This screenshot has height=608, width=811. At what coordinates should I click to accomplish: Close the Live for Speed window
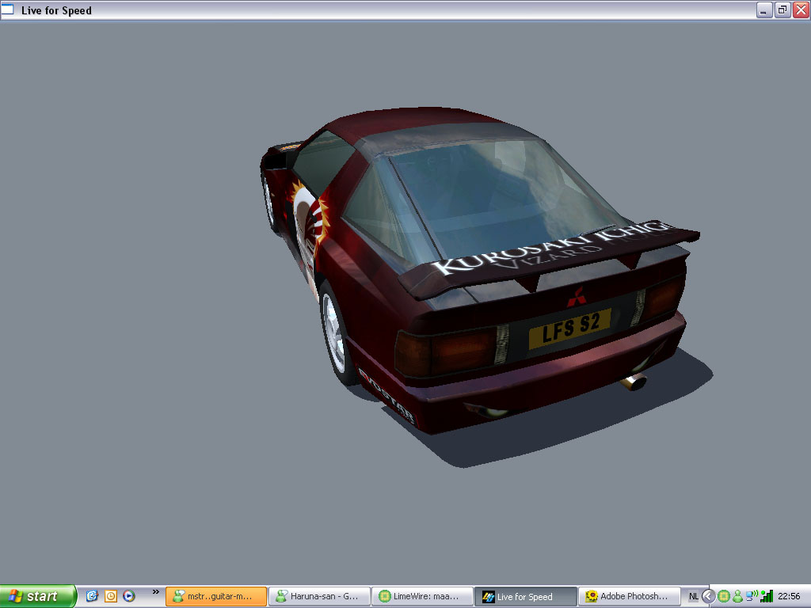click(x=801, y=10)
